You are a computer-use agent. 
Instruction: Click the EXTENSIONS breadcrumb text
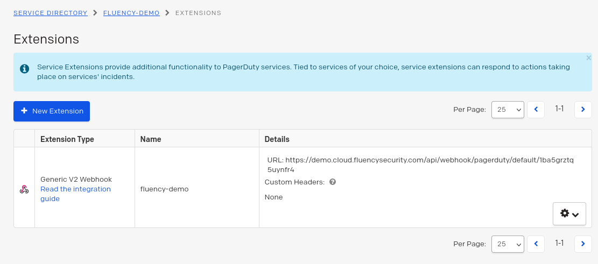click(198, 13)
